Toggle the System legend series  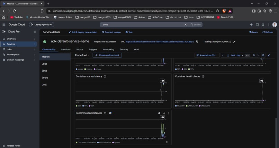[116, 142]
